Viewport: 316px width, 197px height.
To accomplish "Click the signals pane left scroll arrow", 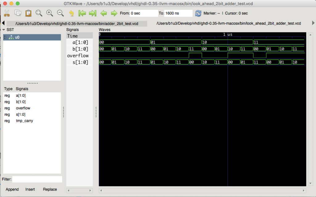I will (69, 191).
